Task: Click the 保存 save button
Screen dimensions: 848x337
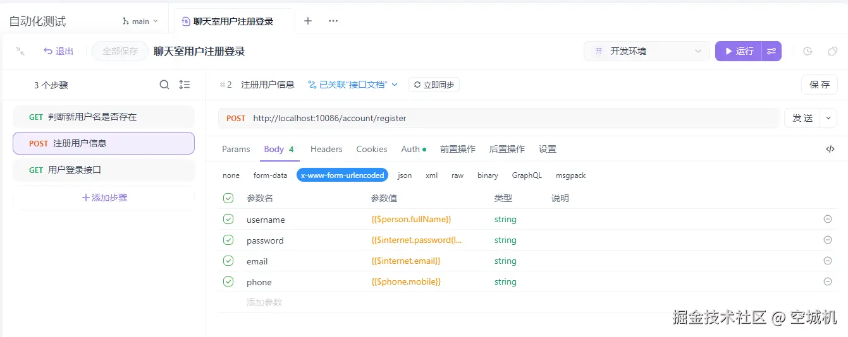Action: coord(820,85)
